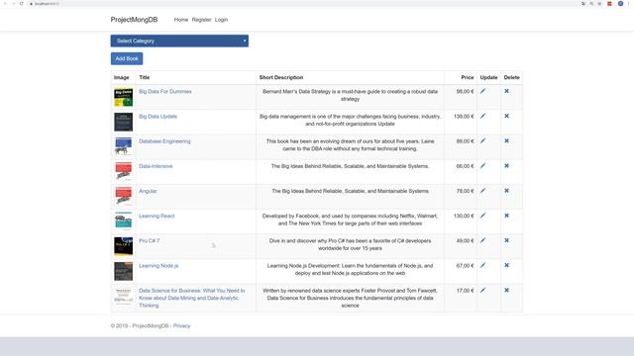Click the delete X in the Angular row

pyautogui.click(x=506, y=191)
